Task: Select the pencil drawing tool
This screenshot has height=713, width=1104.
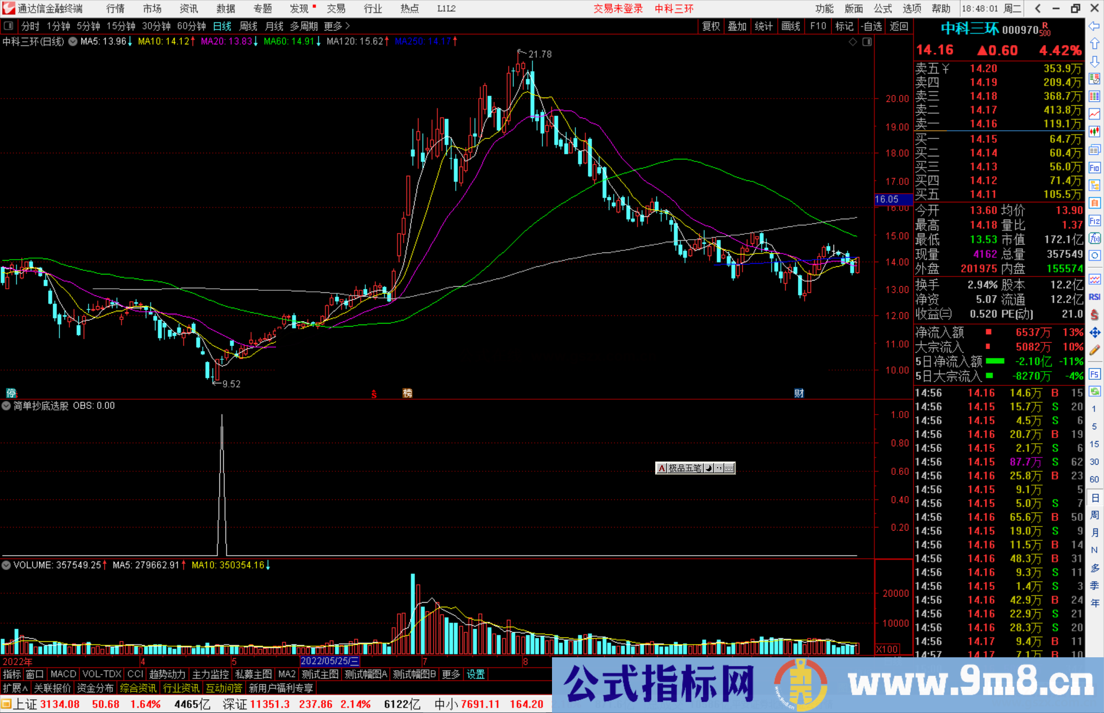Action: click(1094, 351)
